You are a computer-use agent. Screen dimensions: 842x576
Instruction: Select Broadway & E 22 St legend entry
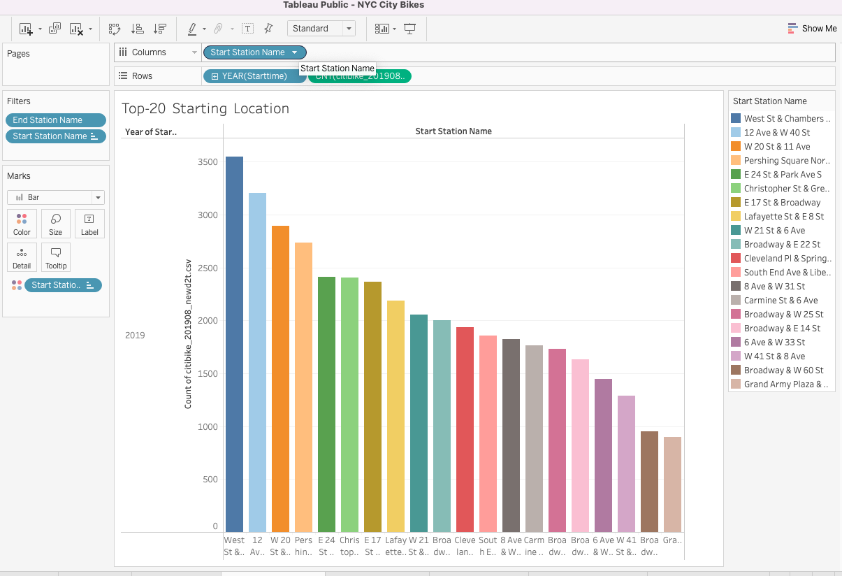(x=782, y=245)
